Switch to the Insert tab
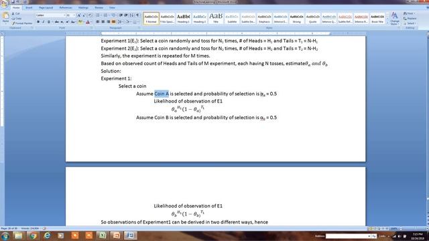The height and width of the screenshot is (241, 429). pyautogui.click(x=29, y=7)
